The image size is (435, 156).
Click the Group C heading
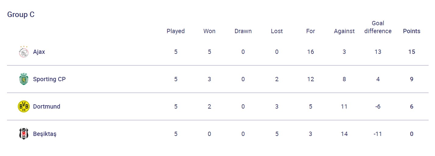[21, 15]
